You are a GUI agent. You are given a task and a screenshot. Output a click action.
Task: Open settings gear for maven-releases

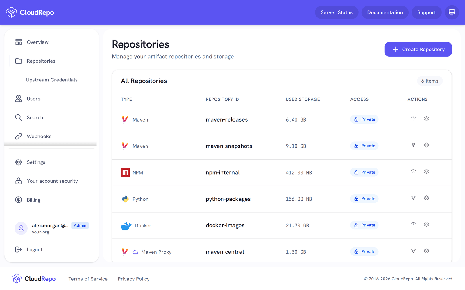[x=426, y=119]
